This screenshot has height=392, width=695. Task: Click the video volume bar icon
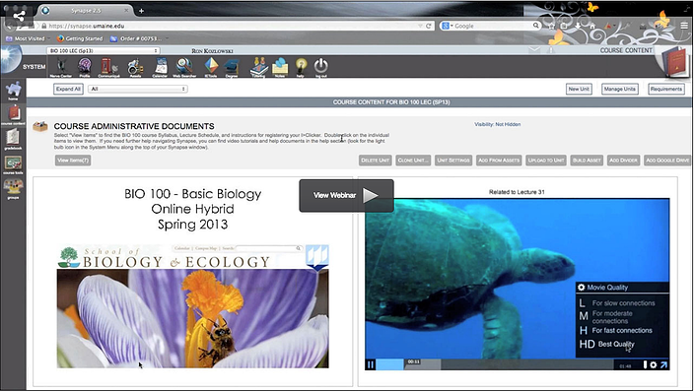tap(645, 364)
